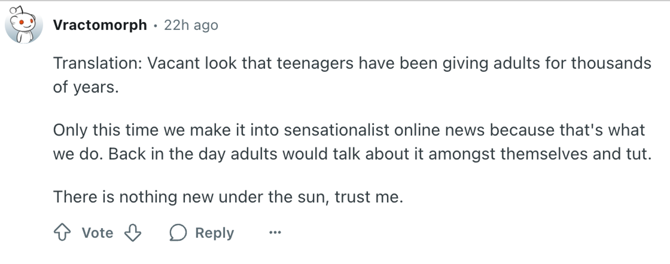
Task: Downvote Vractomorph's comment
Action: (x=133, y=233)
